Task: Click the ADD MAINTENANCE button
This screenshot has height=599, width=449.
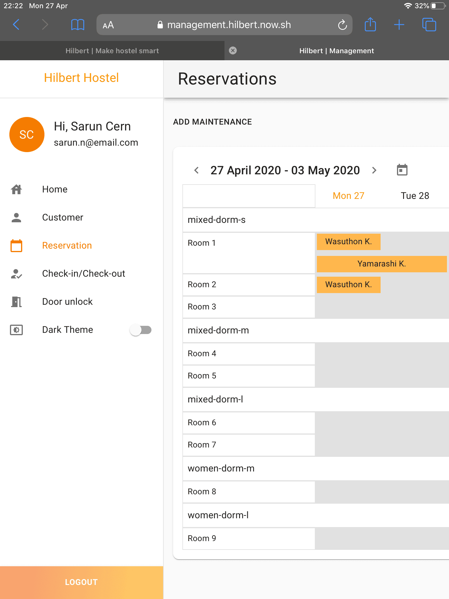Action: [213, 122]
